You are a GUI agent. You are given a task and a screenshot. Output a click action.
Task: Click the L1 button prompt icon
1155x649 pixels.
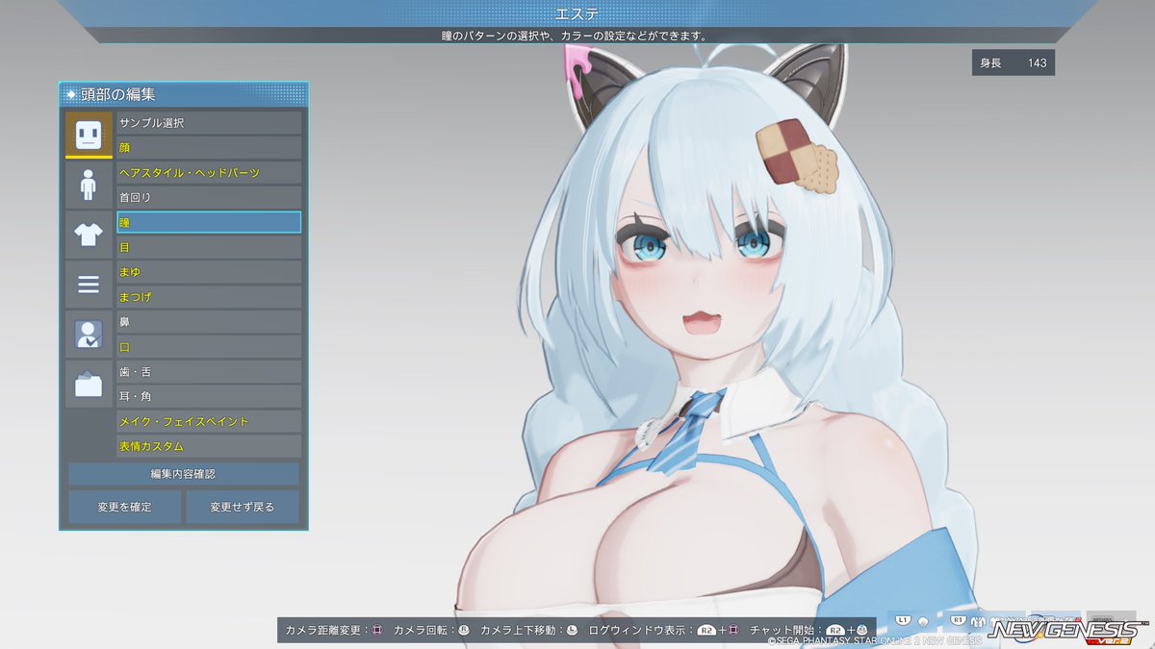[x=903, y=620]
